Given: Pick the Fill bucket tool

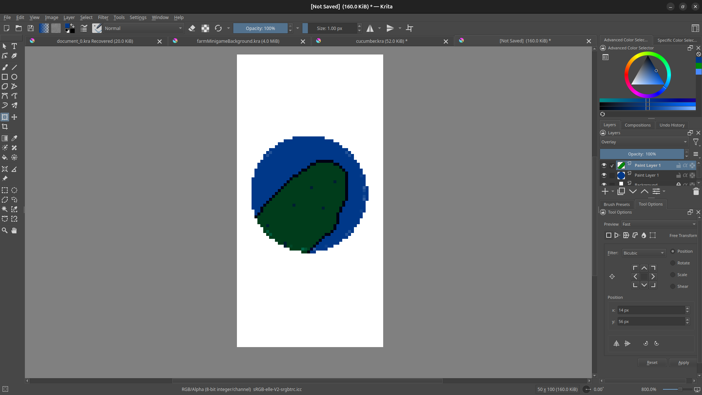Looking at the screenshot, I should (x=5, y=157).
